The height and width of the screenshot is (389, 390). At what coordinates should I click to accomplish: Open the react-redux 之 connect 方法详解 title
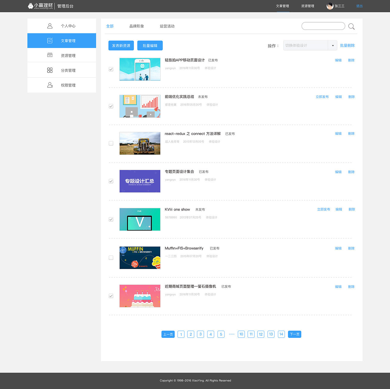click(193, 134)
